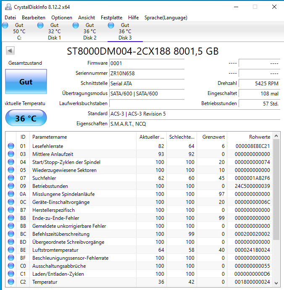Select drive C: tab at 50 °C

[x=19, y=32]
